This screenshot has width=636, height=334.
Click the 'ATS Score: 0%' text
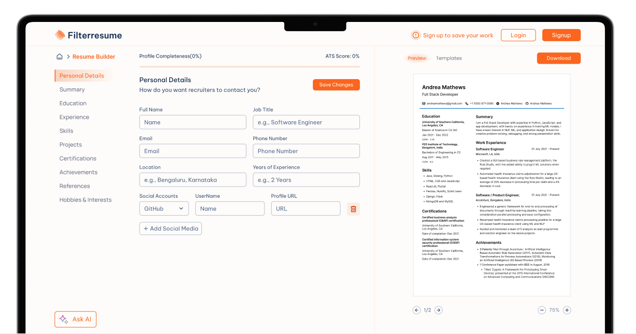pyautogui.click(x=342, y=56)
